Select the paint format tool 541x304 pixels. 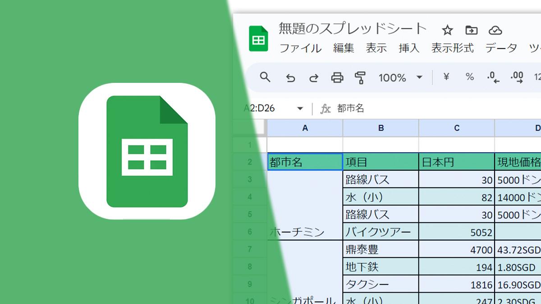point(360,77)
